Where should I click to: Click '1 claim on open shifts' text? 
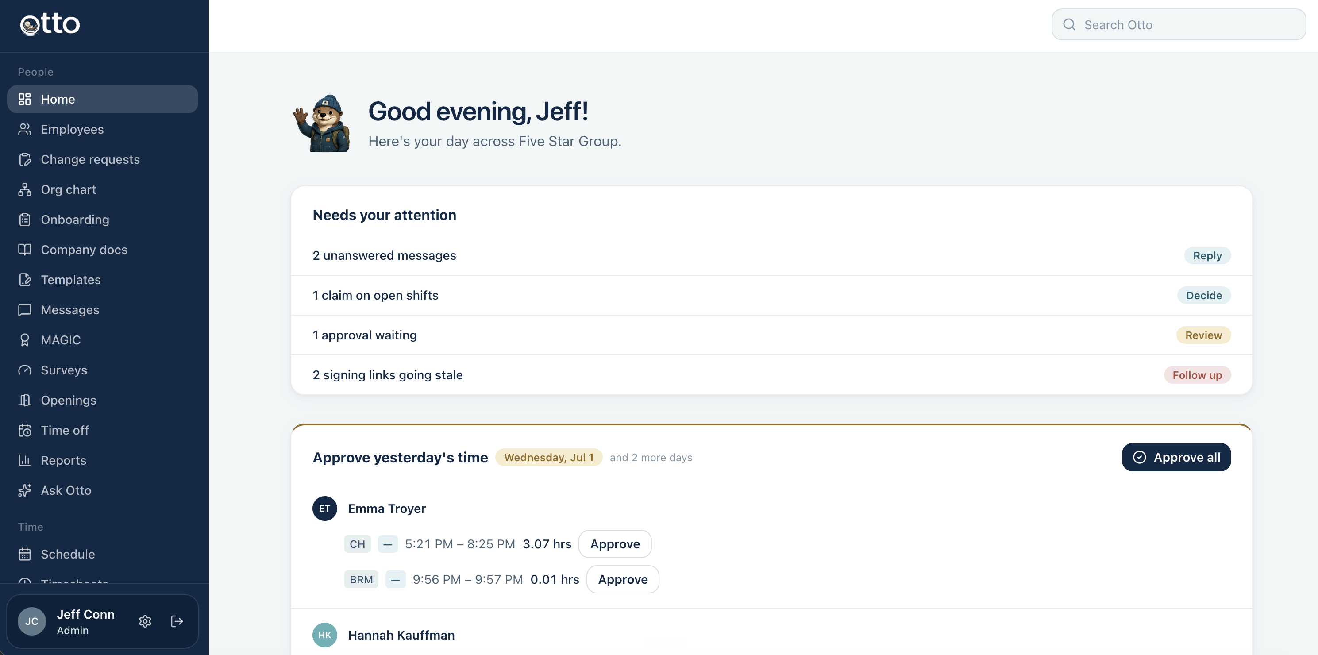[x=376, y=295]
